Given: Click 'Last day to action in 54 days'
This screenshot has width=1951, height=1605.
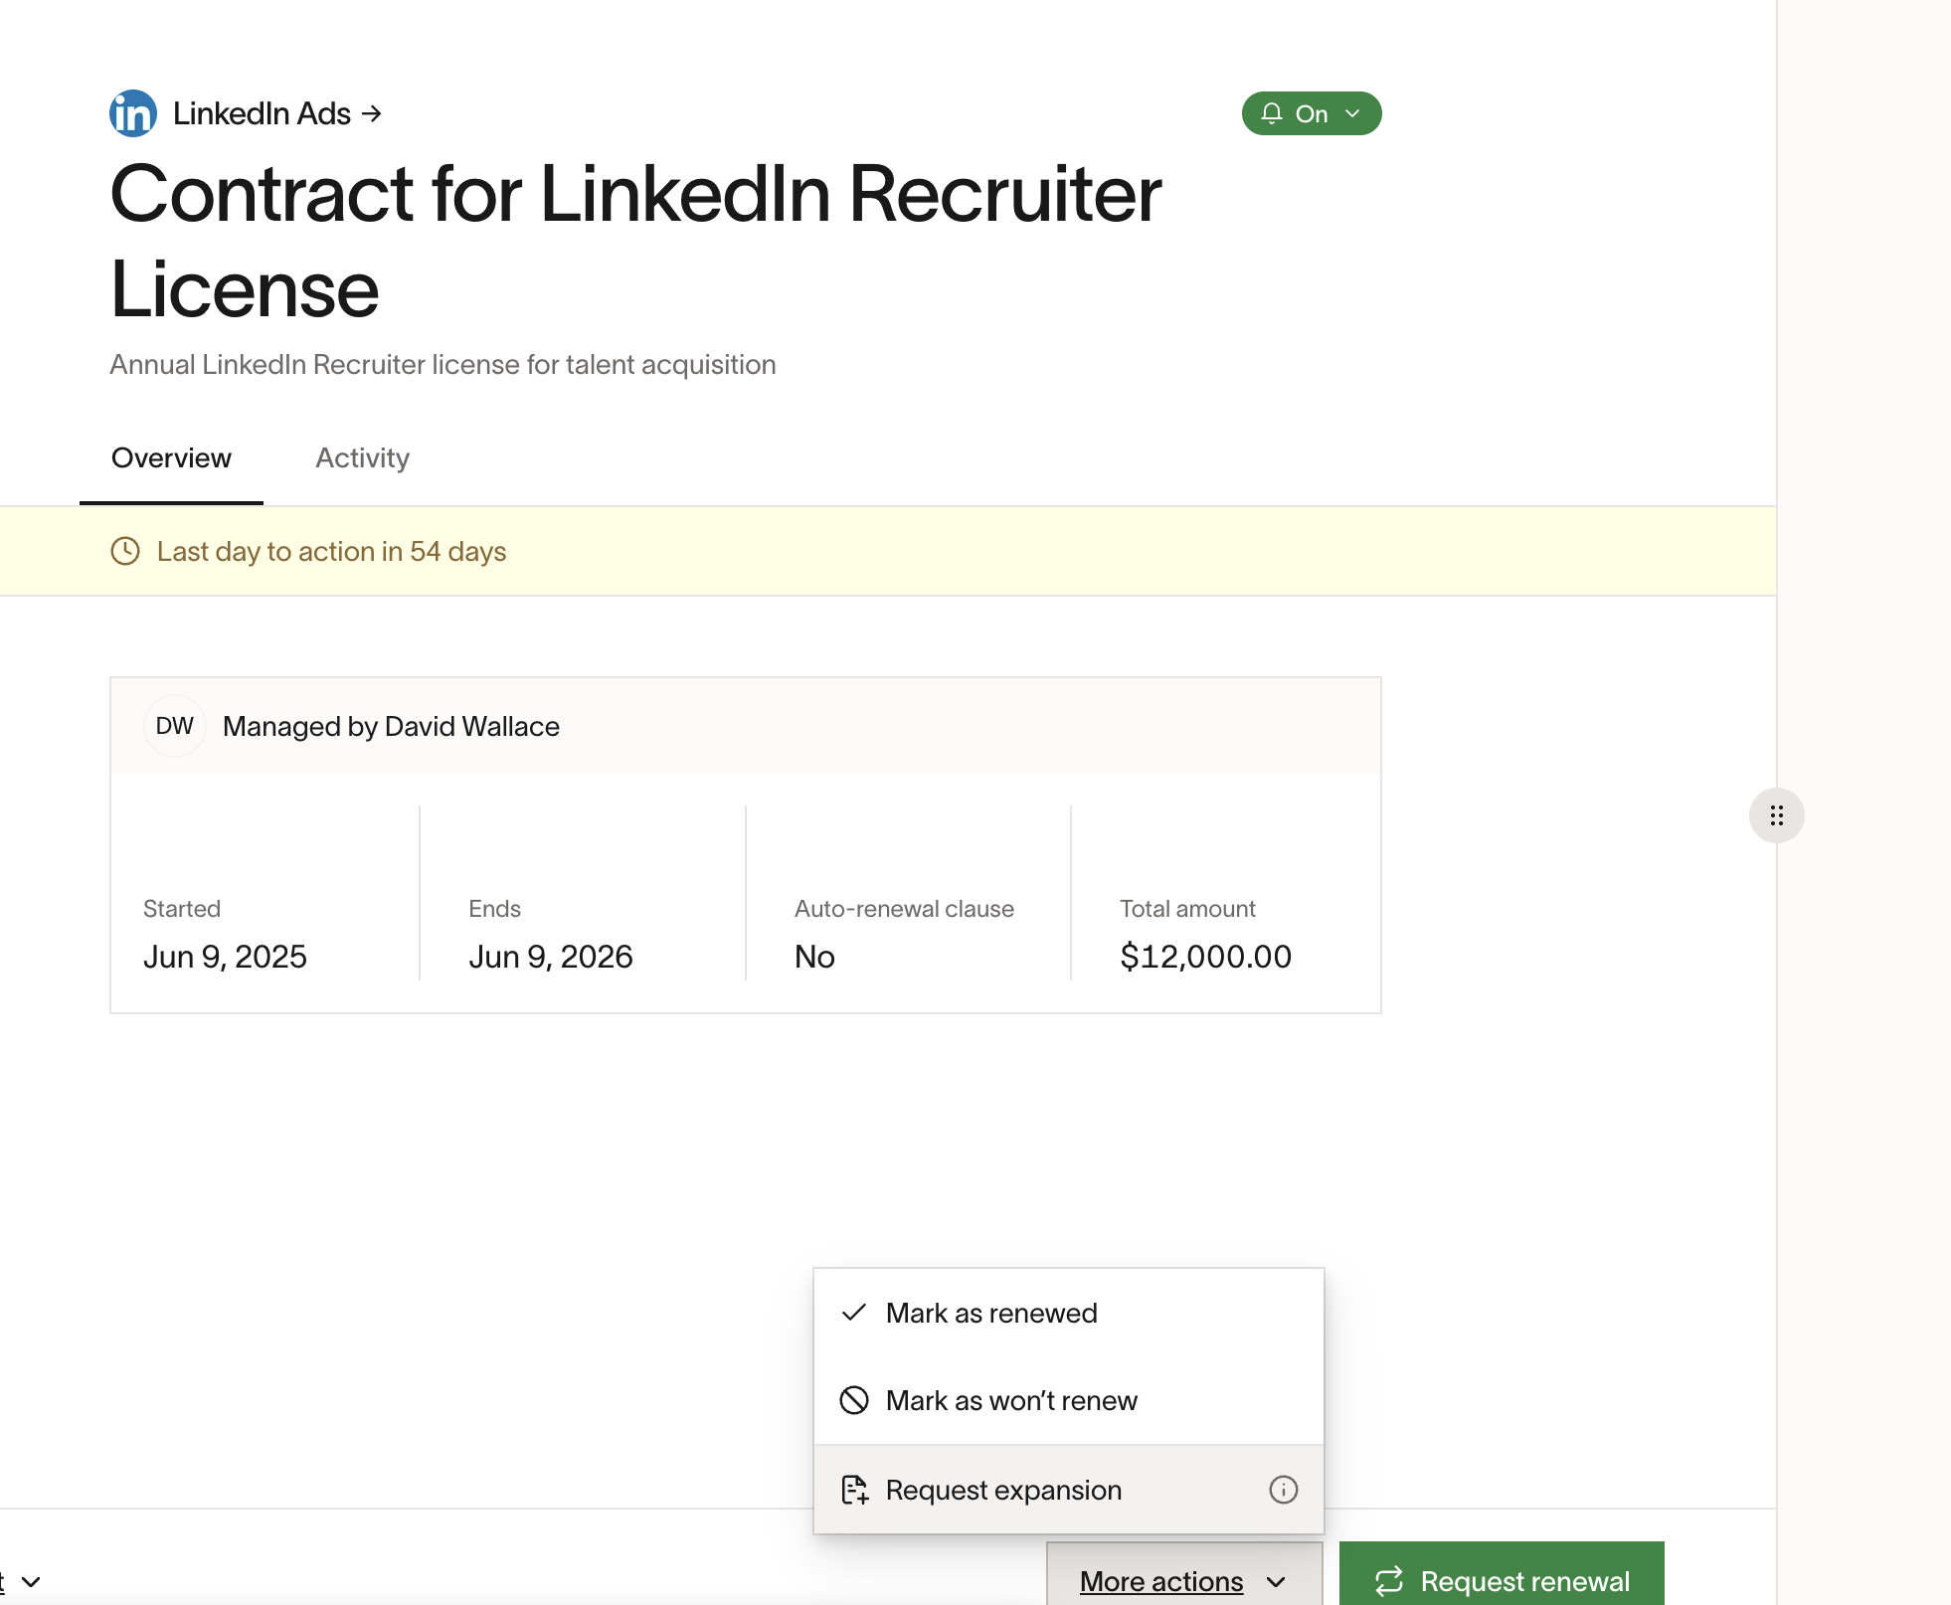Looking at the screenshot, I should (x=331, y=551).
